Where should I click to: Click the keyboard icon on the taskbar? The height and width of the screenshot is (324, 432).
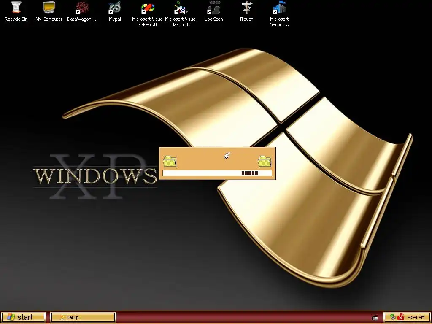point(375,317)
